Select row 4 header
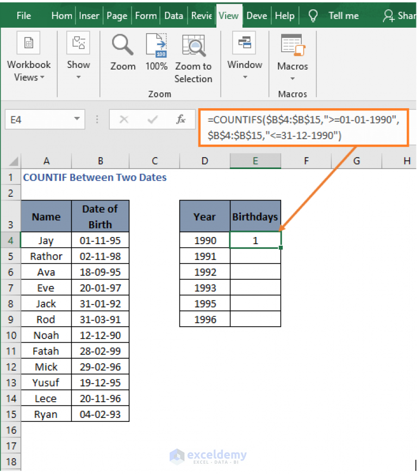Viewport: 417px width, 474px height. tap(10, 241)
